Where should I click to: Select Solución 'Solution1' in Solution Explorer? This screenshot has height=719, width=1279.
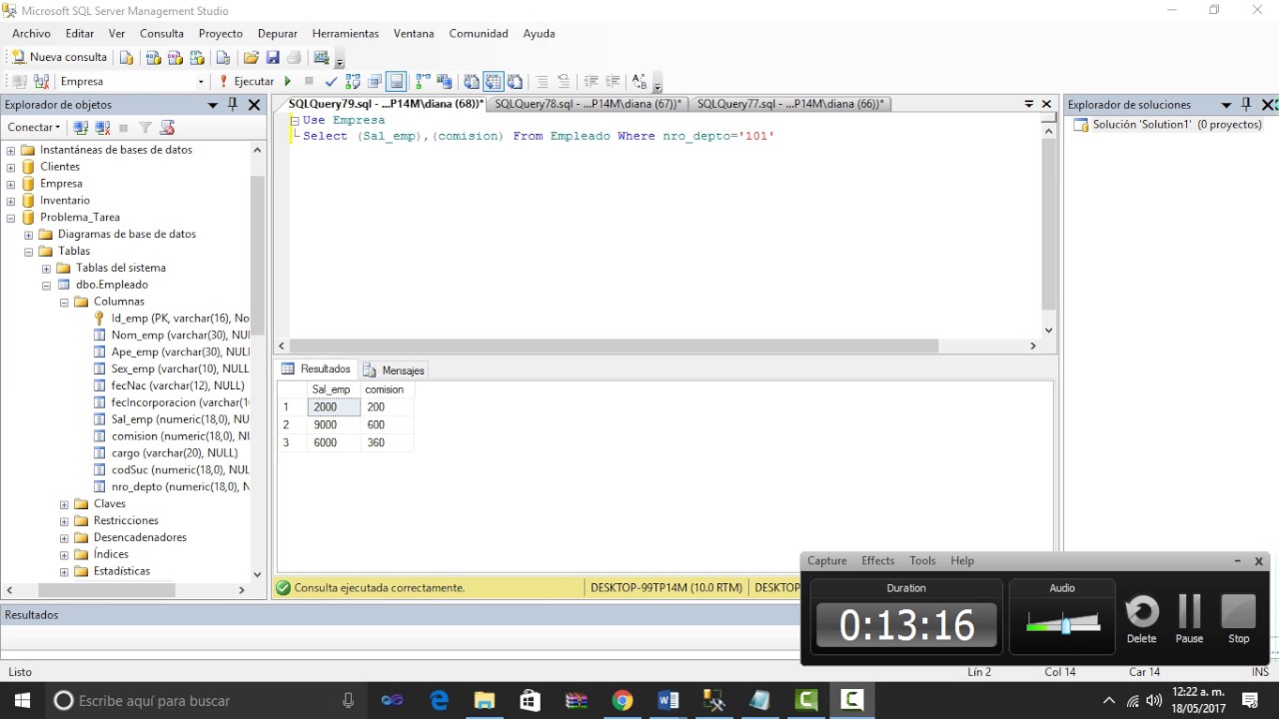tap(1177, 125)
